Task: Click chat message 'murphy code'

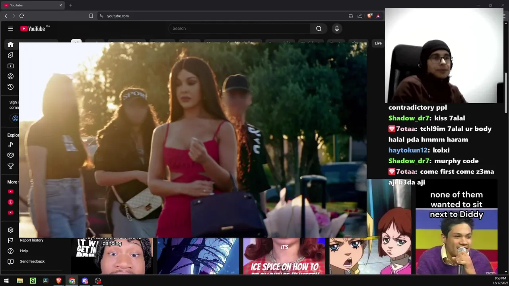Action: click(457, 161)
